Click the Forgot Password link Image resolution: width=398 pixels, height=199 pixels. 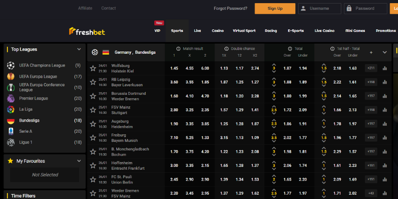(230, 8)
